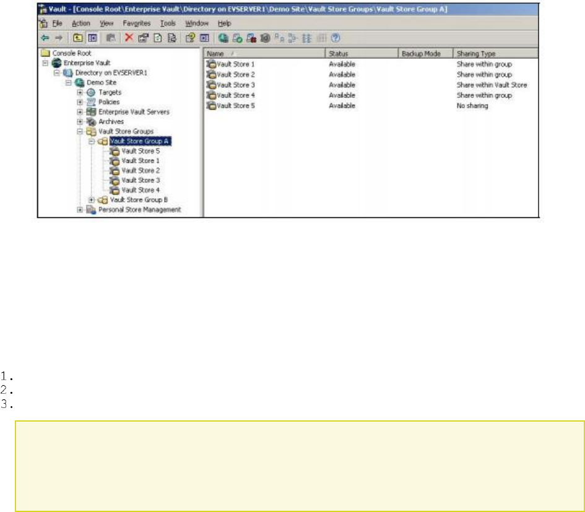585x512 pixels.
Task: Collapse the Vault Store Groups node
Action: click(80, 131)
